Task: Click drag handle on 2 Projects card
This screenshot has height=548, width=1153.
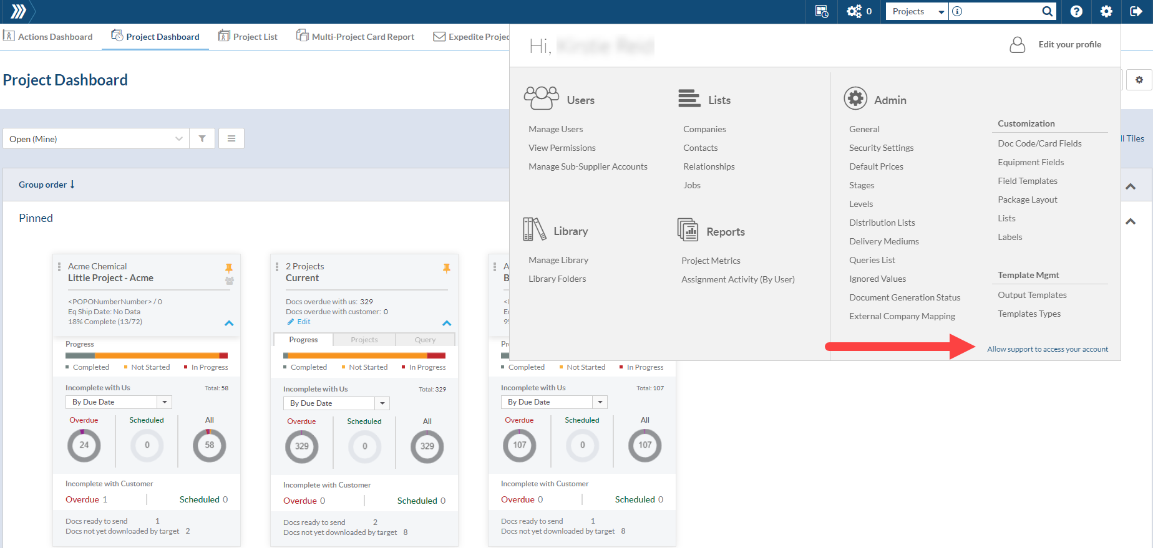Action: click(x=277, y=267)
